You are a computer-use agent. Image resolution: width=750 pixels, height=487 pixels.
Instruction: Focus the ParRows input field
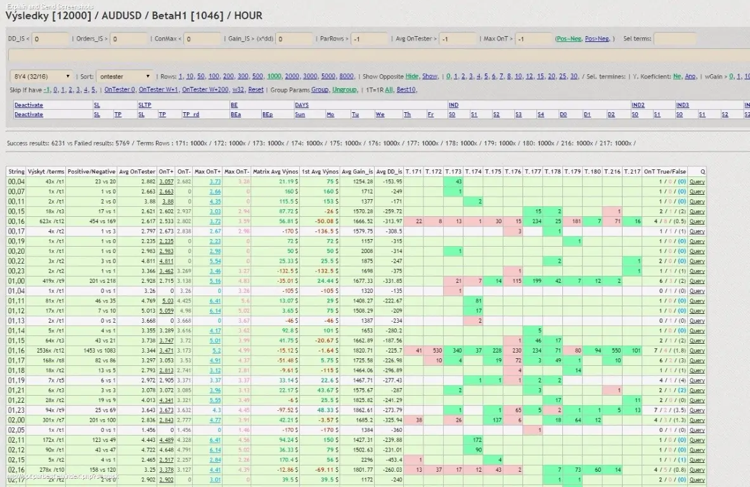click(369, 39)
